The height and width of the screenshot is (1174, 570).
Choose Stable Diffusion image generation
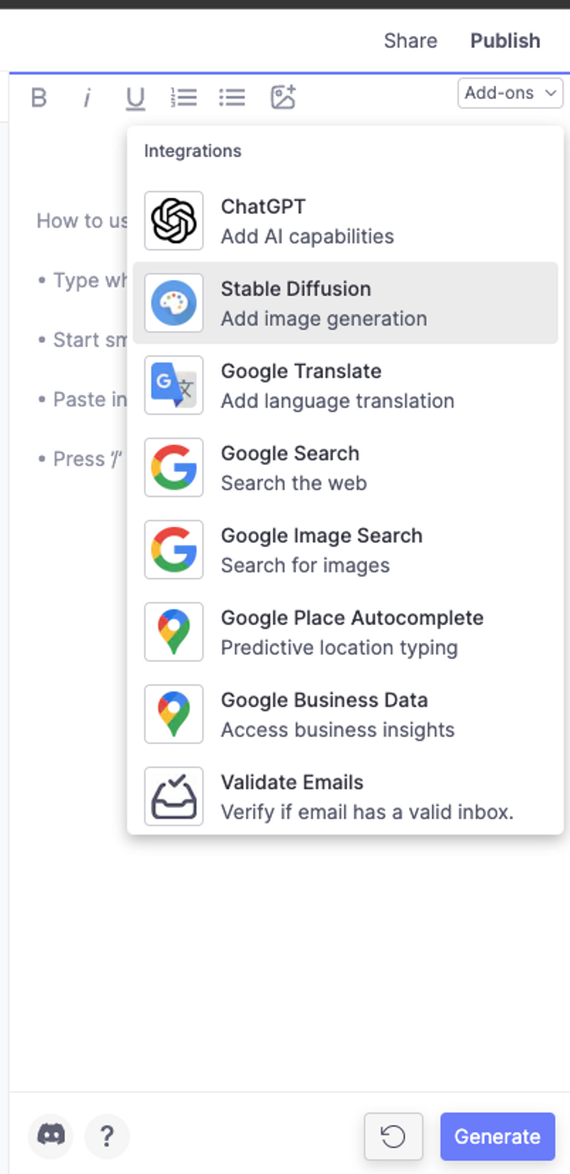tap(345, 303)
